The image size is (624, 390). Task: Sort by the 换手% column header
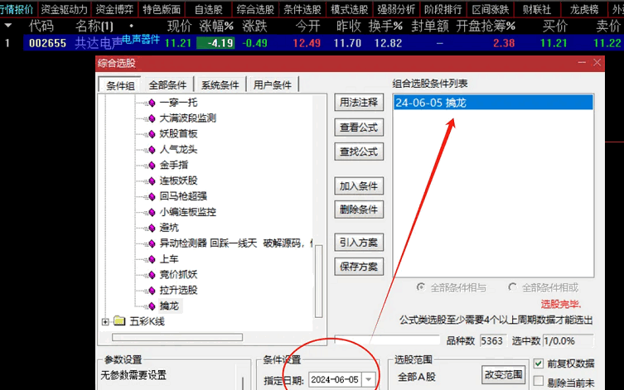click(385, 26)
